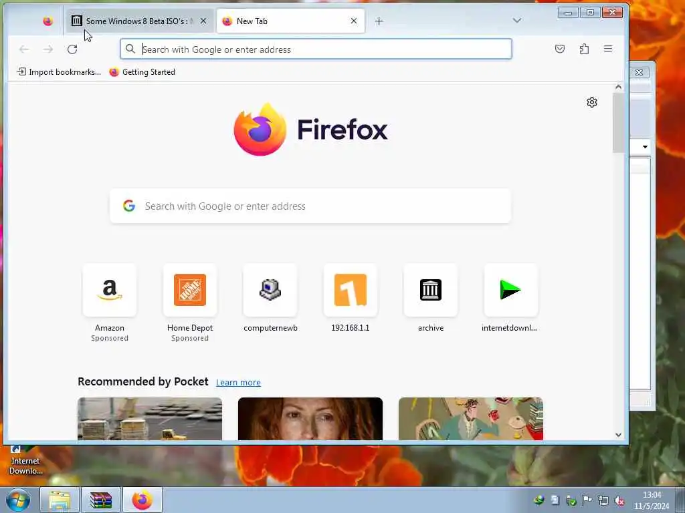Screen dimensions: 685x513
Task: Close the Some Windows 8 Beta ISO's tab
Action: pos(203,21)
